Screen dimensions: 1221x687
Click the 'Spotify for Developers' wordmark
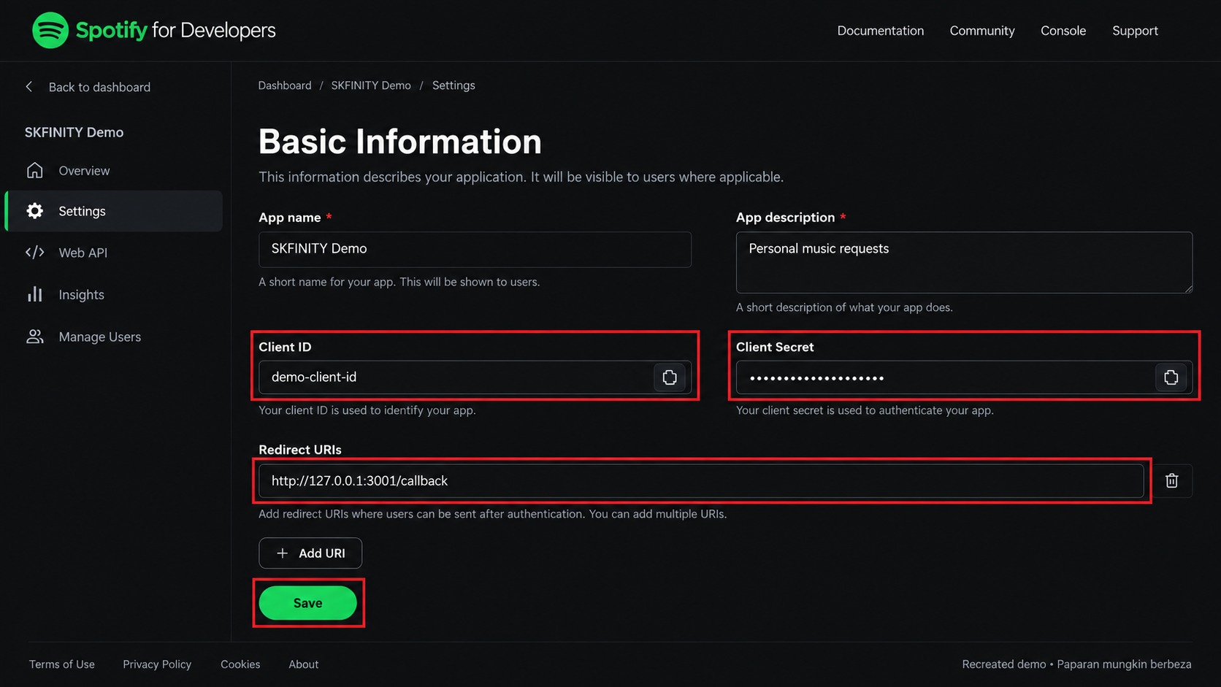tap(176, 30)
